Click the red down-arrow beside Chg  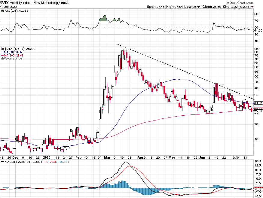[x=252, y=7]
